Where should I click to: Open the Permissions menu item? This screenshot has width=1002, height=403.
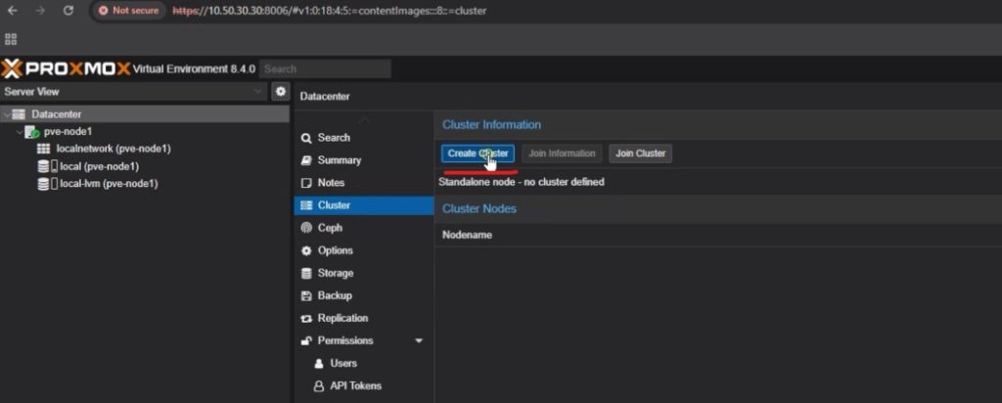click(364, 340)
